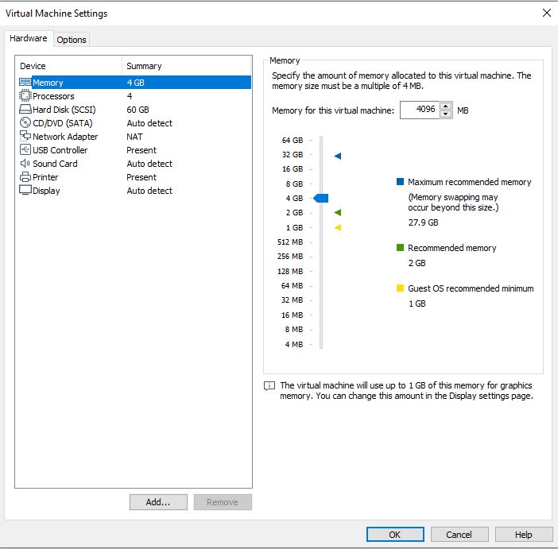The height and width of the screenshot is (549, 558).
Task: Decrease memory with the down spinner arrow
Action: (x=446, y=114)
